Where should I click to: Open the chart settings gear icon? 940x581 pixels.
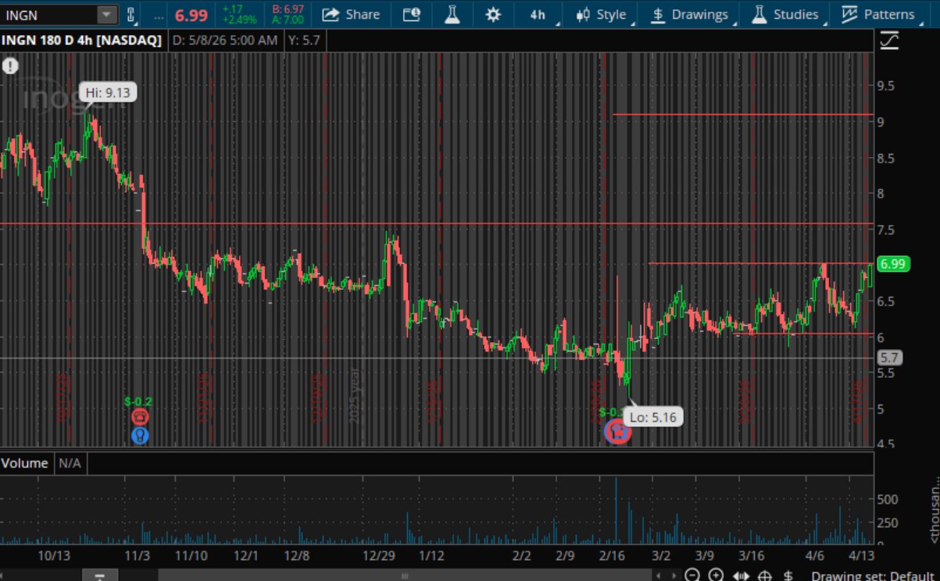[x=495, y=13]
